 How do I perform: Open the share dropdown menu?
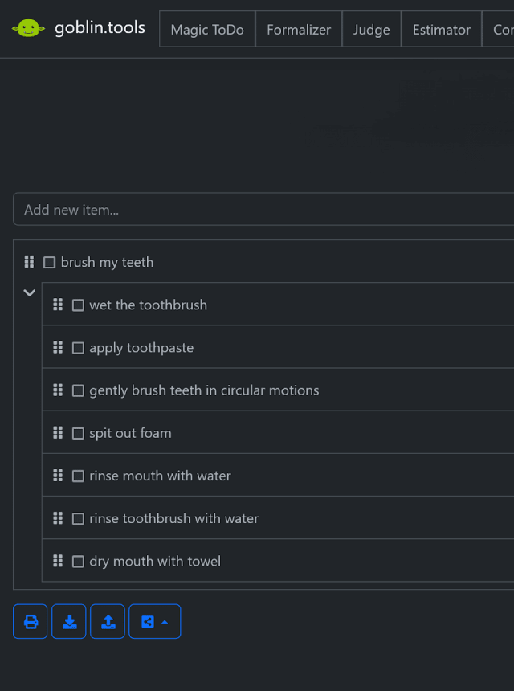154,621
